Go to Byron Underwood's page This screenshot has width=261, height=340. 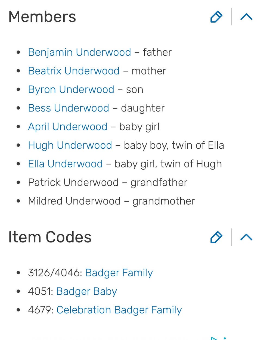[71, 89]
